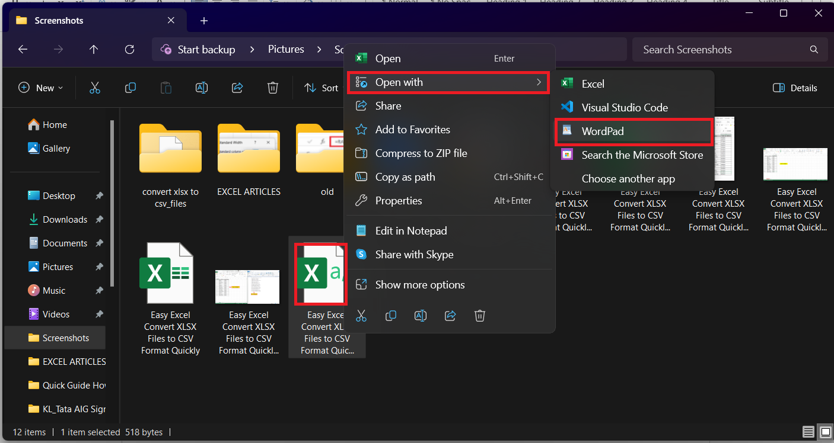Click the Copy icon at context menu bottom
834x443 pixels.
pyautogui.click(x=391, y=316)
